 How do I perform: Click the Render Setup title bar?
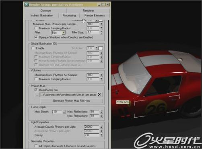tap(67, 5)
